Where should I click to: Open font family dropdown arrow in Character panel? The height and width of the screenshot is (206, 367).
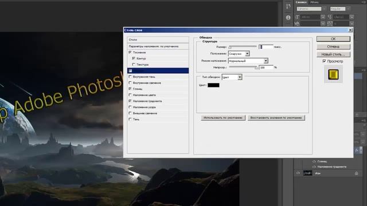coord(324,9)
